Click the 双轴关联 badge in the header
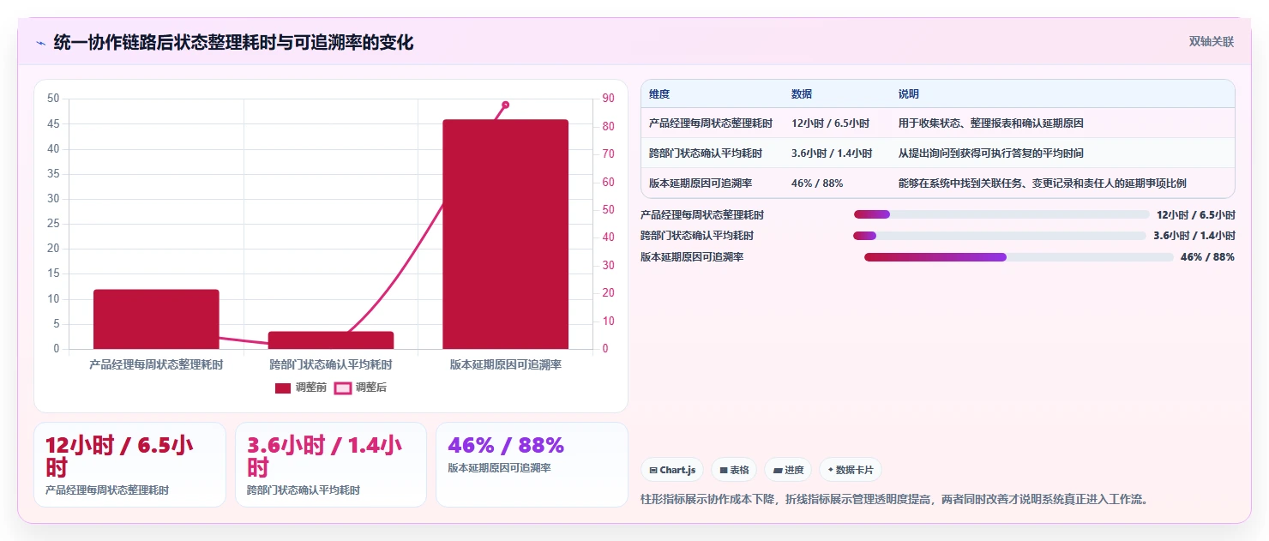1269x541 pixels. 1211,42
